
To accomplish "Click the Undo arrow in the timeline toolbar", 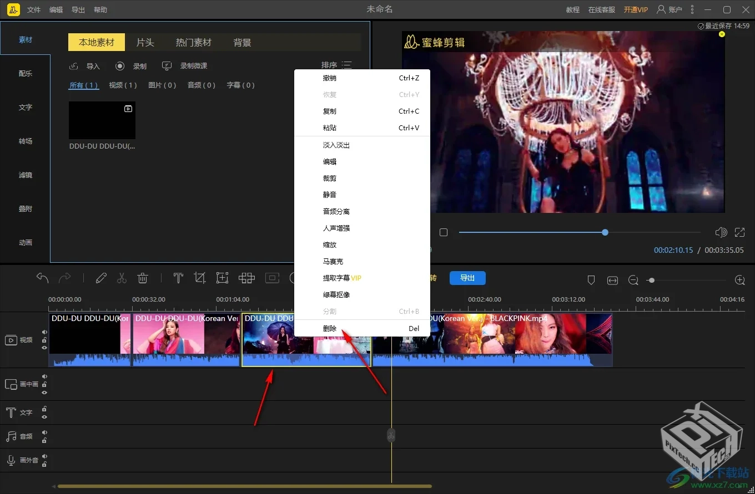I will coord(42,277).
